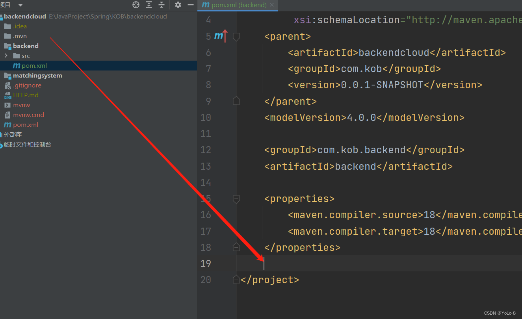
Task: Click the Maven icon of the root pom.xml
Action: 7,125
